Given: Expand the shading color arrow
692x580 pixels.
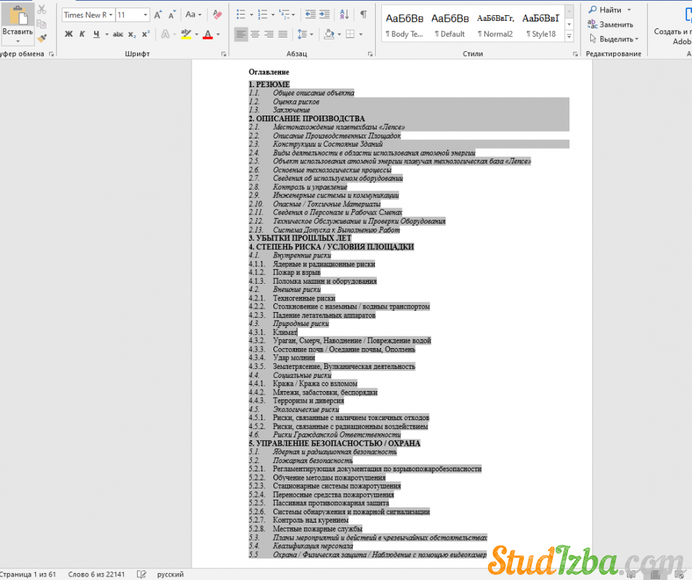Looking at the screenshot, I should [339, 34].
